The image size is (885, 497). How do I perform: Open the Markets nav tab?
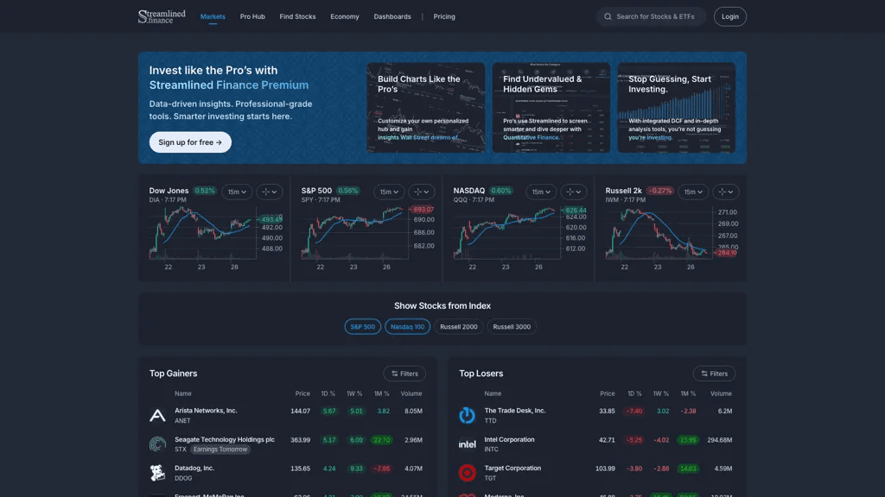tap(213, 17)
